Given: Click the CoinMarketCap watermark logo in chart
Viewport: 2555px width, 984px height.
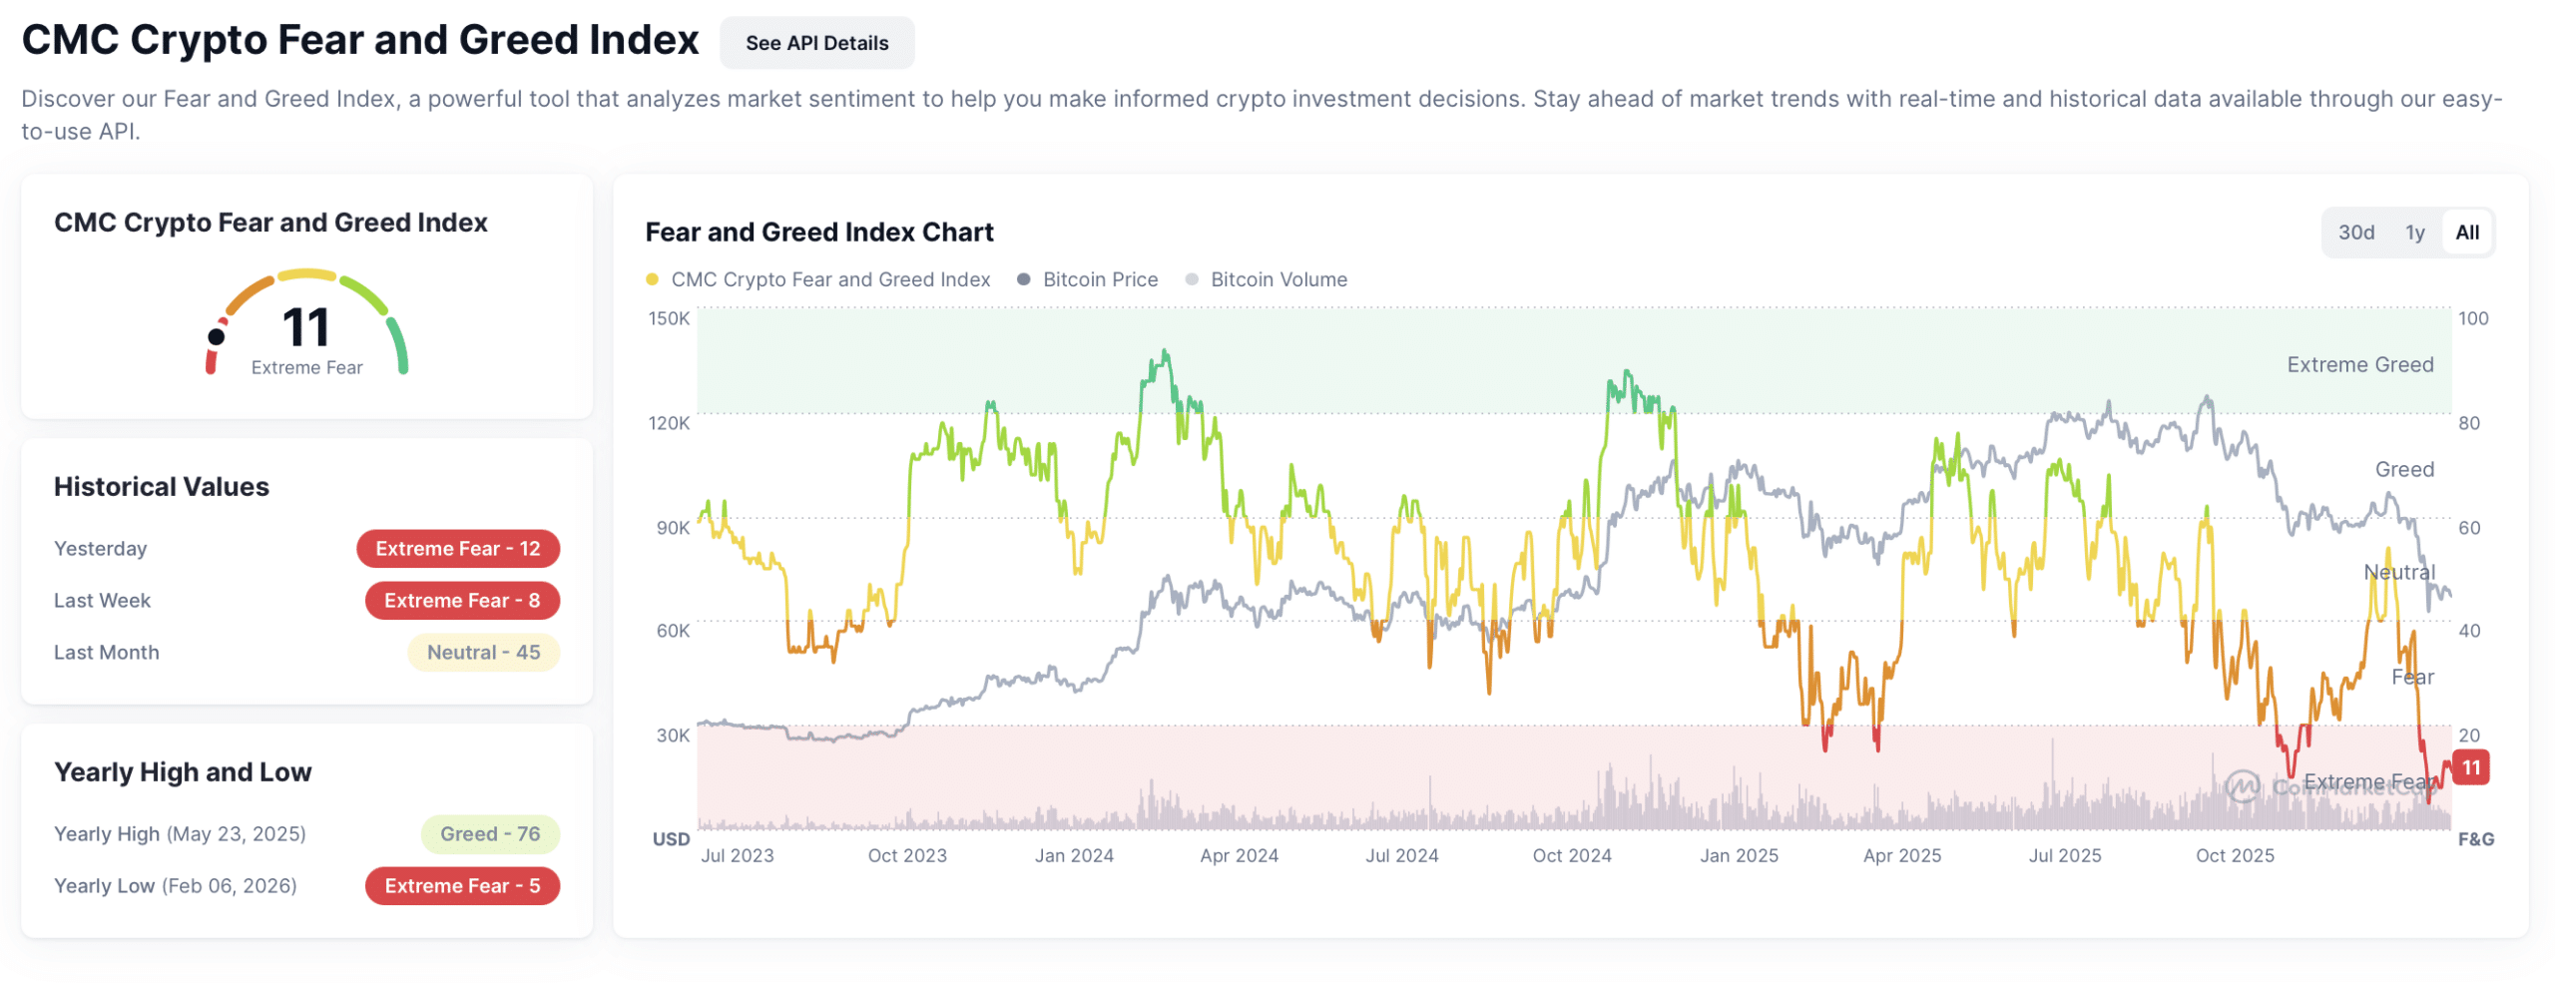Looking at the screenshot, I should point(2242,786).
